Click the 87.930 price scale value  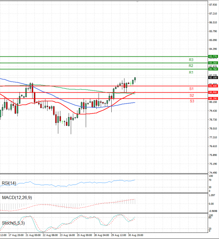(213, 5)
